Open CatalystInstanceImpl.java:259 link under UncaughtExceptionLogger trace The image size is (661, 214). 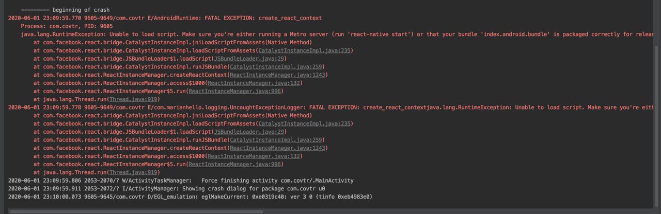[x=276, y=140]
